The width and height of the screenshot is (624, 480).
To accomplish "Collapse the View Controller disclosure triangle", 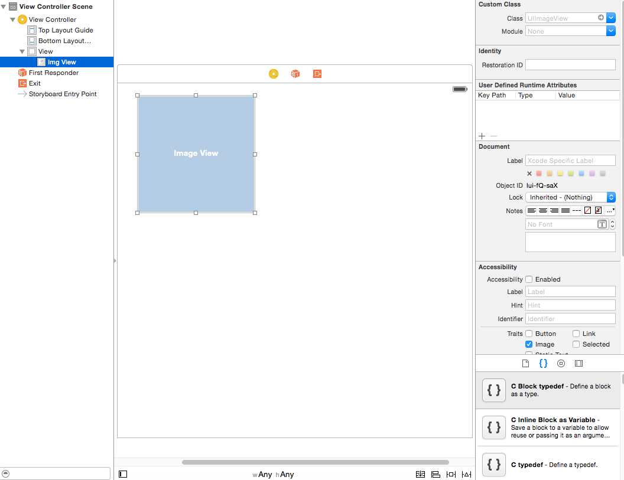I will pyautogui.click(x=13, y=19).
